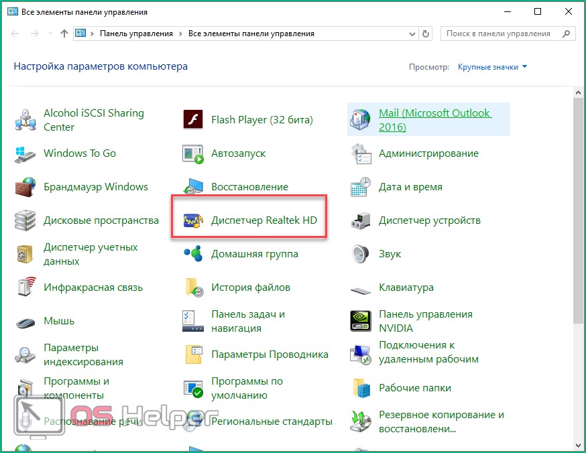
Task: Open the Мышь mouse icon
Action: (x=25, y=322)
